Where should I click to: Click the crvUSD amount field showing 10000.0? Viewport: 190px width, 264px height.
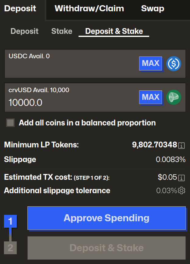pos(70,103)
